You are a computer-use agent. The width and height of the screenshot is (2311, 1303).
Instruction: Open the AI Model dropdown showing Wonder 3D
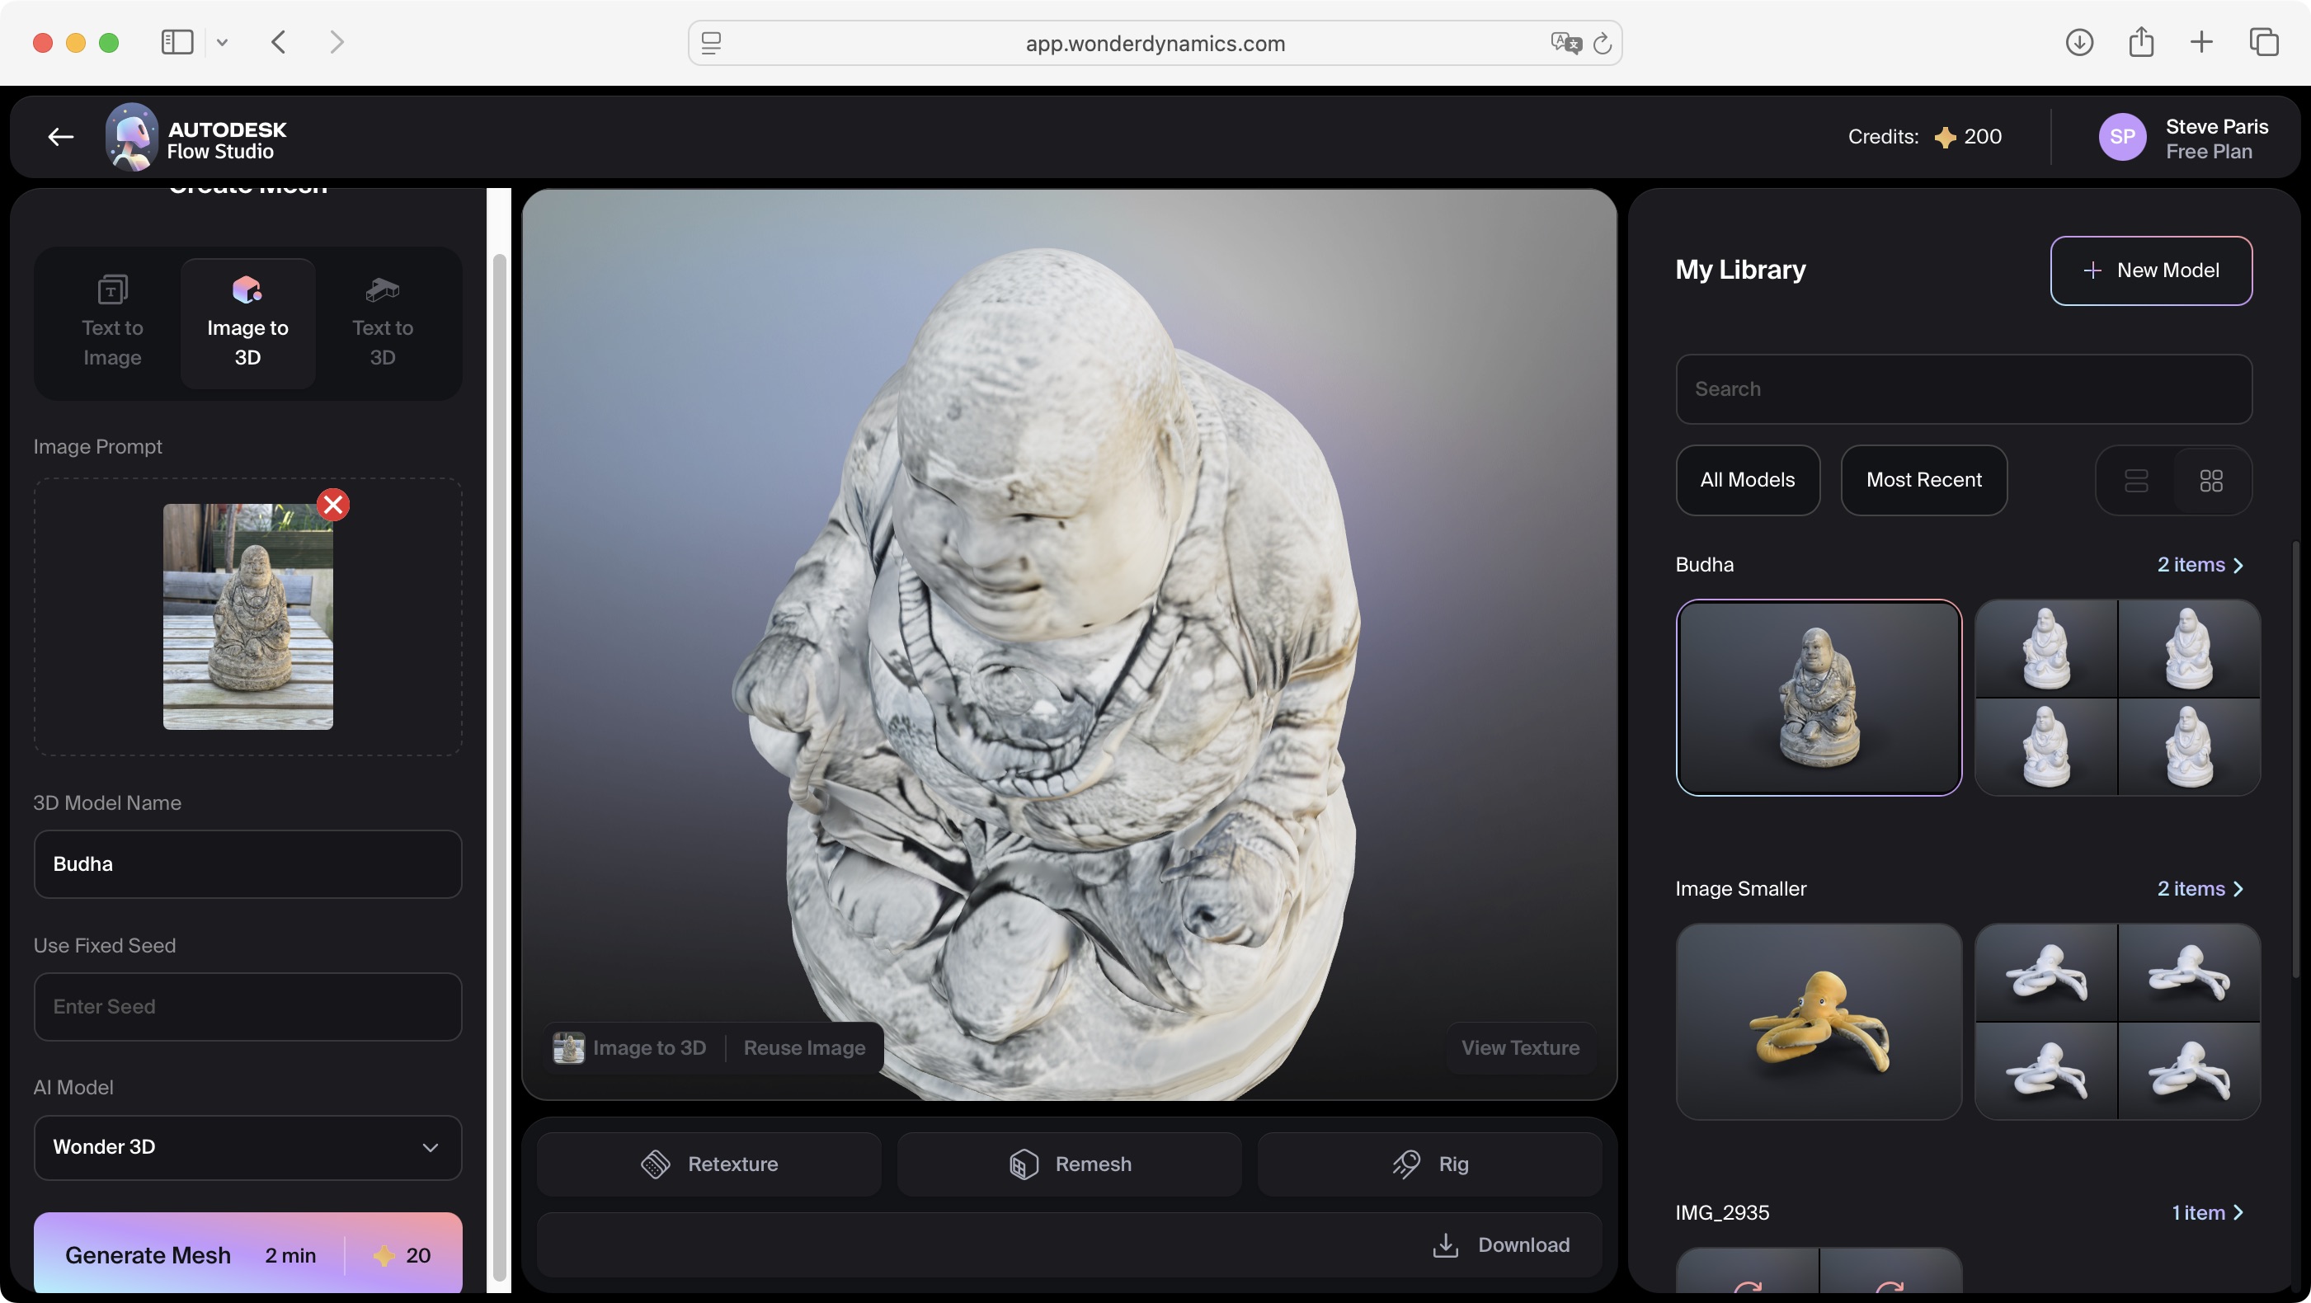click(247, 1148)
